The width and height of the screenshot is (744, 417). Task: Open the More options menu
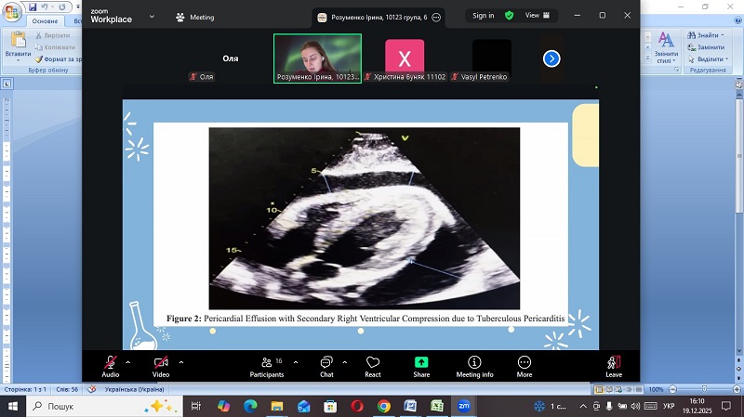pos(525,365)
